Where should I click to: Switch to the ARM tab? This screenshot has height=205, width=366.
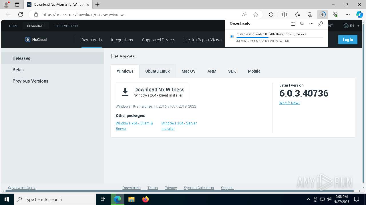pos(212,71)
